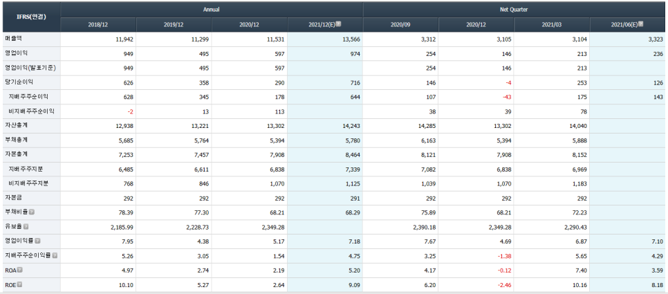Image resolution: width=668 pixels, height=294 pixels.
Task: Click the help icon beside 2021/12(E) header
Action: (339, 24)
